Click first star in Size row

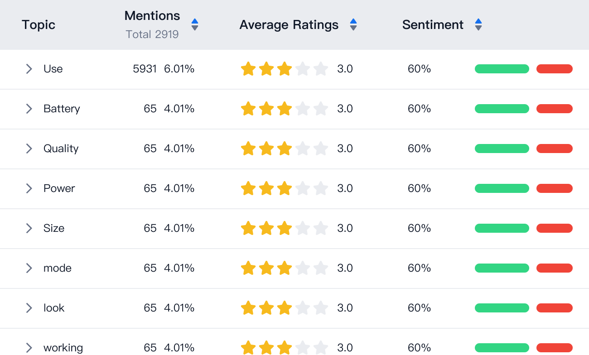click(248, 228)
